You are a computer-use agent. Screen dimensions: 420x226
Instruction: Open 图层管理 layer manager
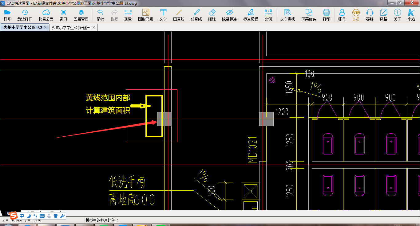[81, 15]
